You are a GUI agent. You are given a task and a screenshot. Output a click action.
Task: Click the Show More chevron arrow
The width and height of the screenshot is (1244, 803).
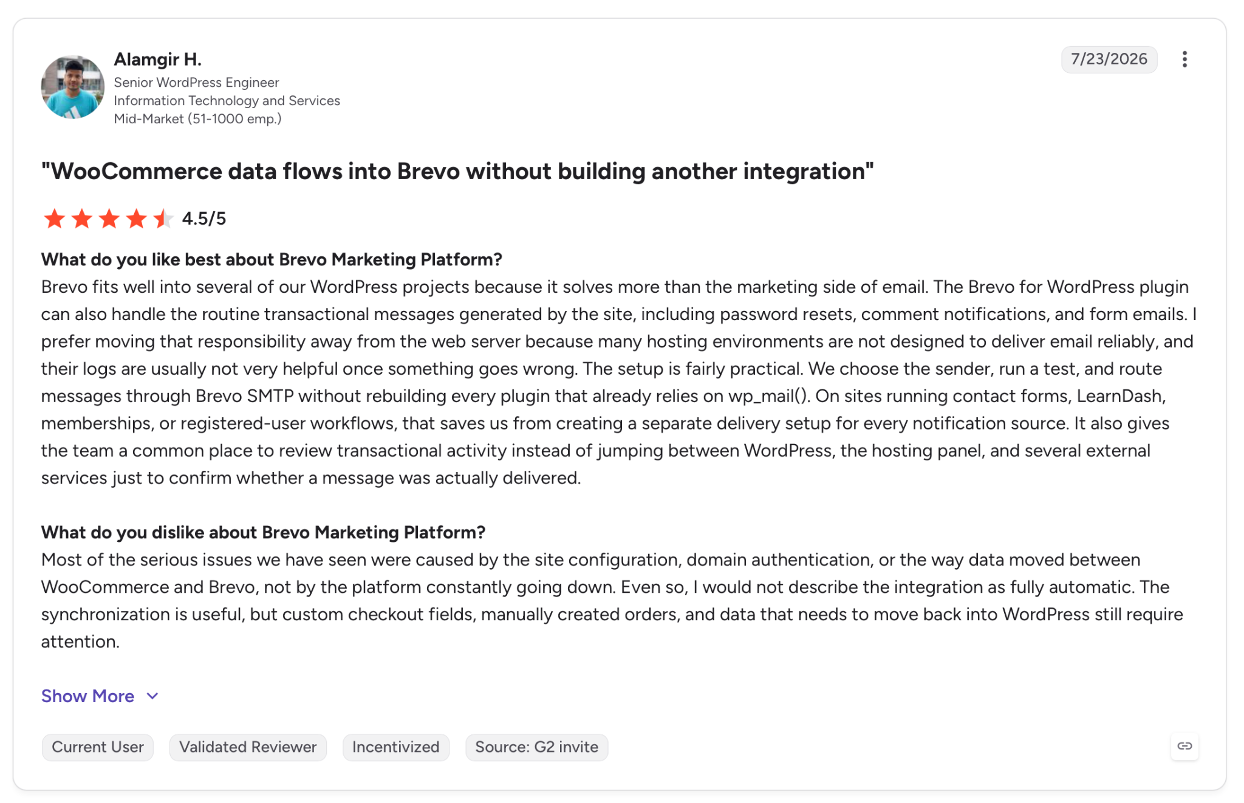pos(152,696)
